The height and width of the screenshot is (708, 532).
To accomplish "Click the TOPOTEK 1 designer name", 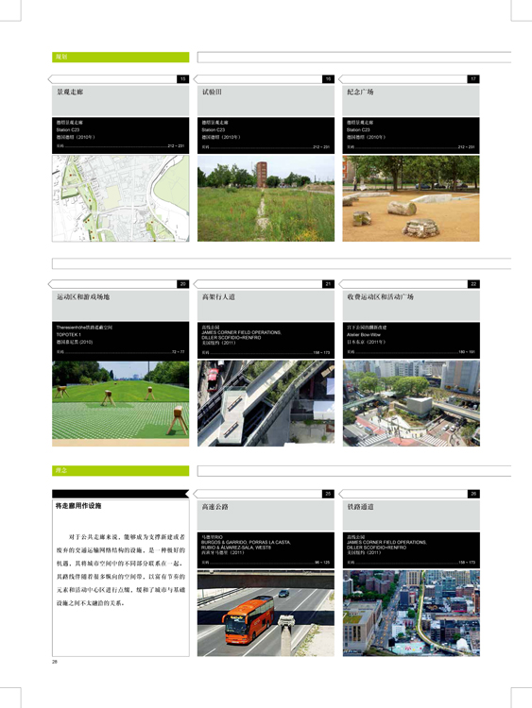I will [x=69, y=335].
